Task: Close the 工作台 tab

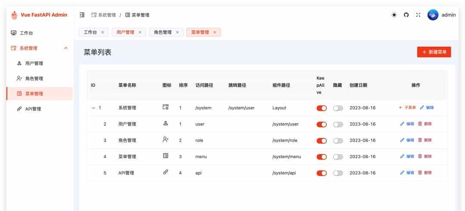Action: point(102,32)
